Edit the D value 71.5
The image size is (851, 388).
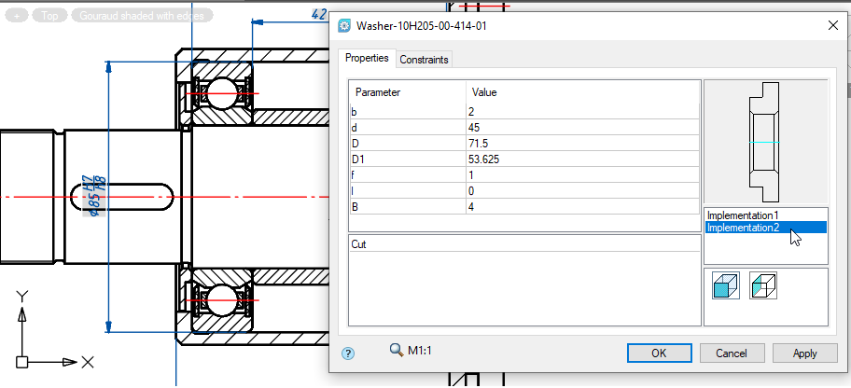(582, 144)
